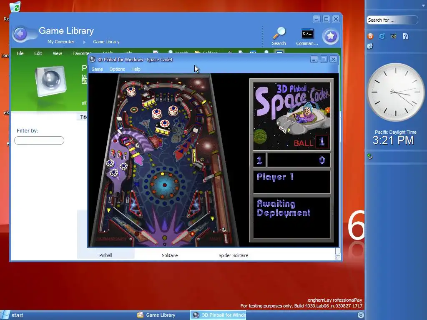Open the Help menu in 3D Pinball
Viewport: 427px width, 320px height.
click(136, 69)
